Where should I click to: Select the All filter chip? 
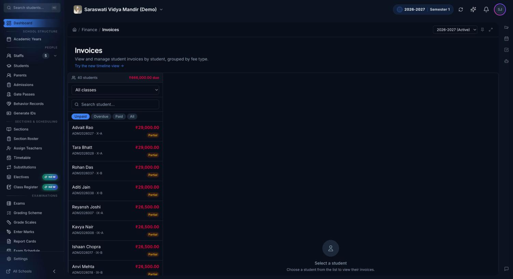[x=132, y=117]
